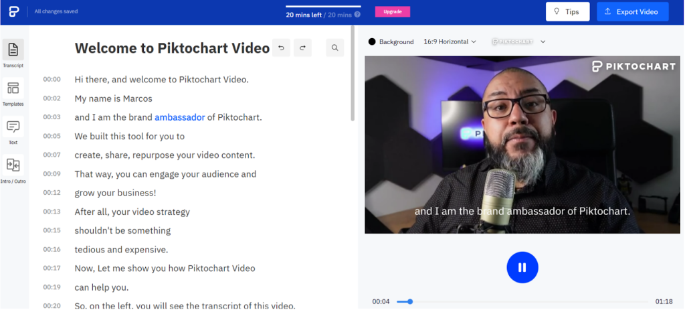Click the video progress slider handle
685x310 pixels.
[410, 302]
